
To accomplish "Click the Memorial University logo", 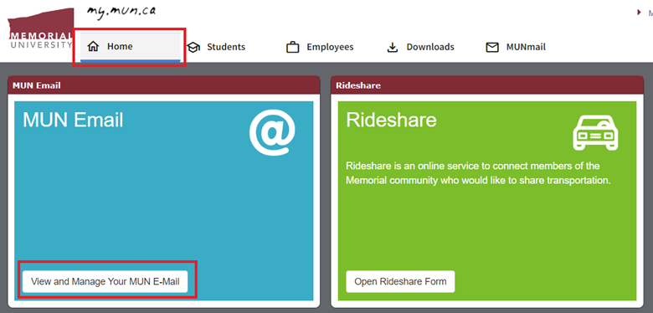I will 40,28.
